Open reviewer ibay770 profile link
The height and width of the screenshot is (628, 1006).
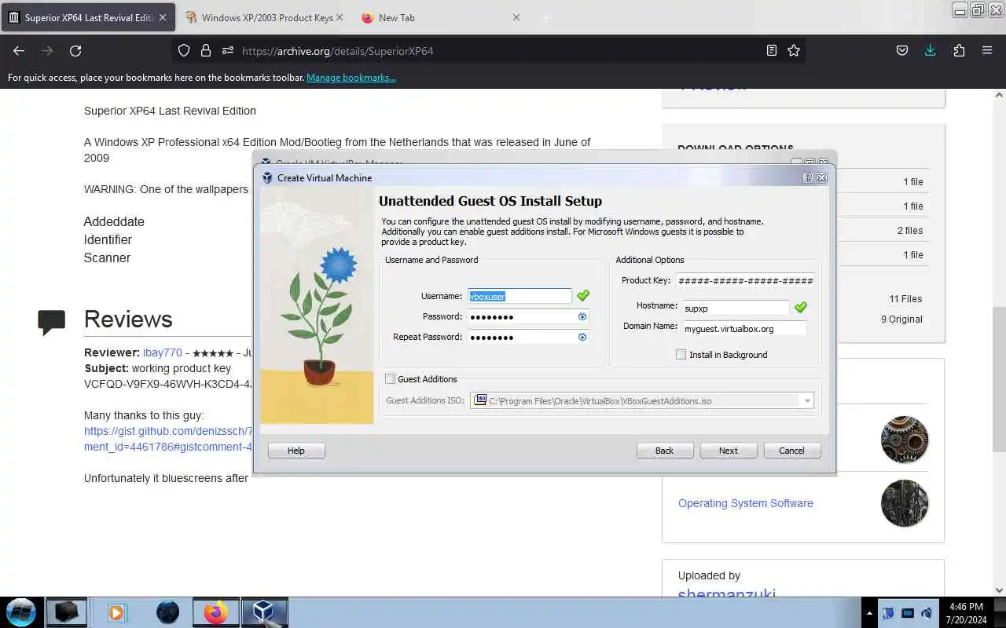coord(162,353)
